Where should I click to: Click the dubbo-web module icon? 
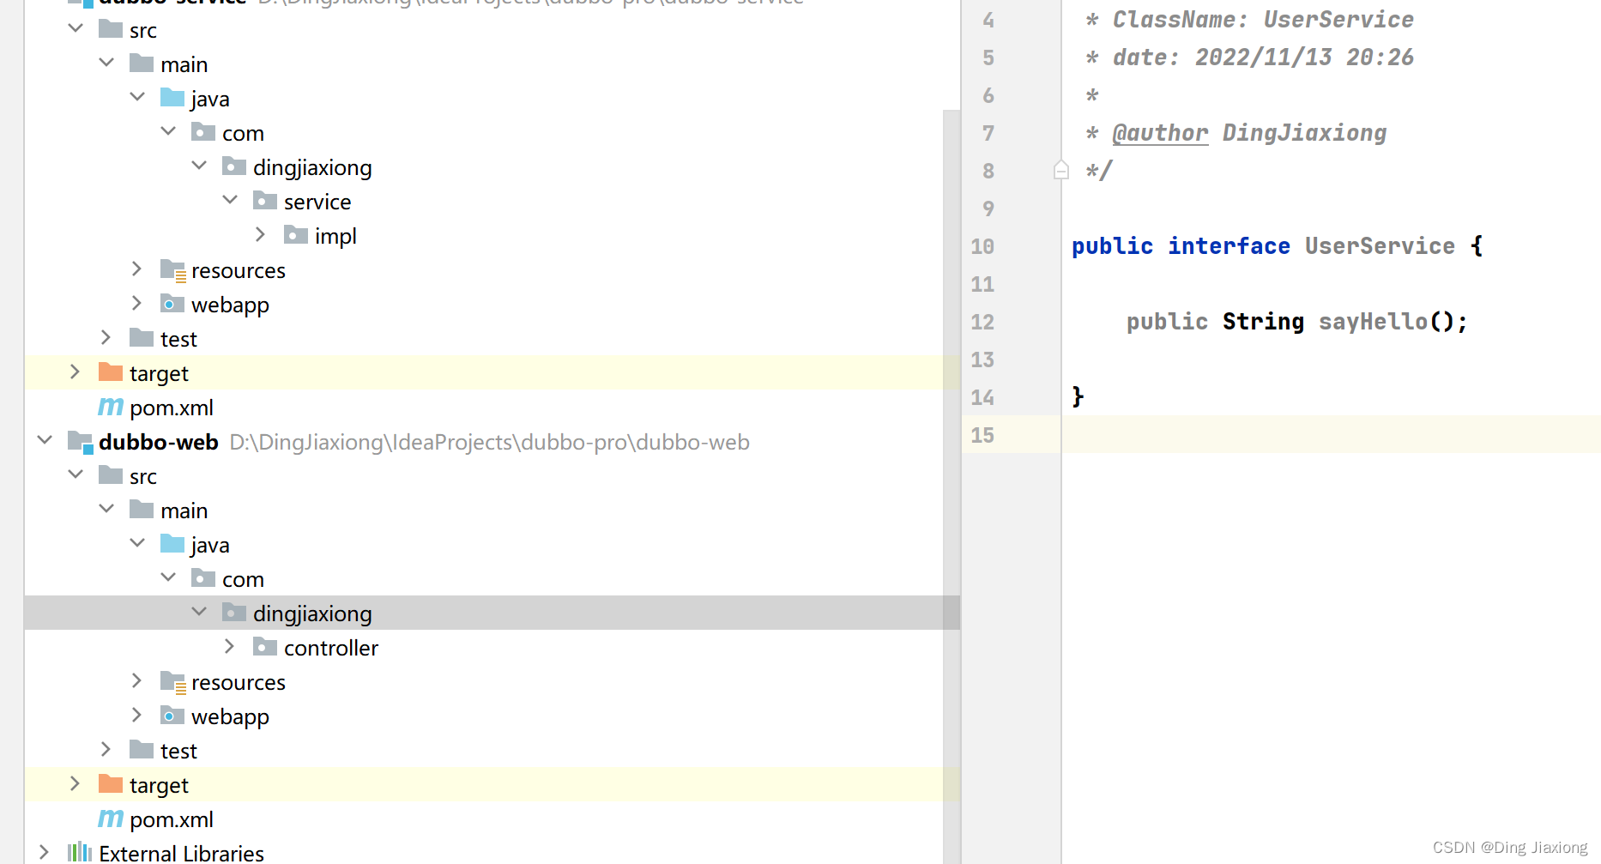click(x=81, y=442)
